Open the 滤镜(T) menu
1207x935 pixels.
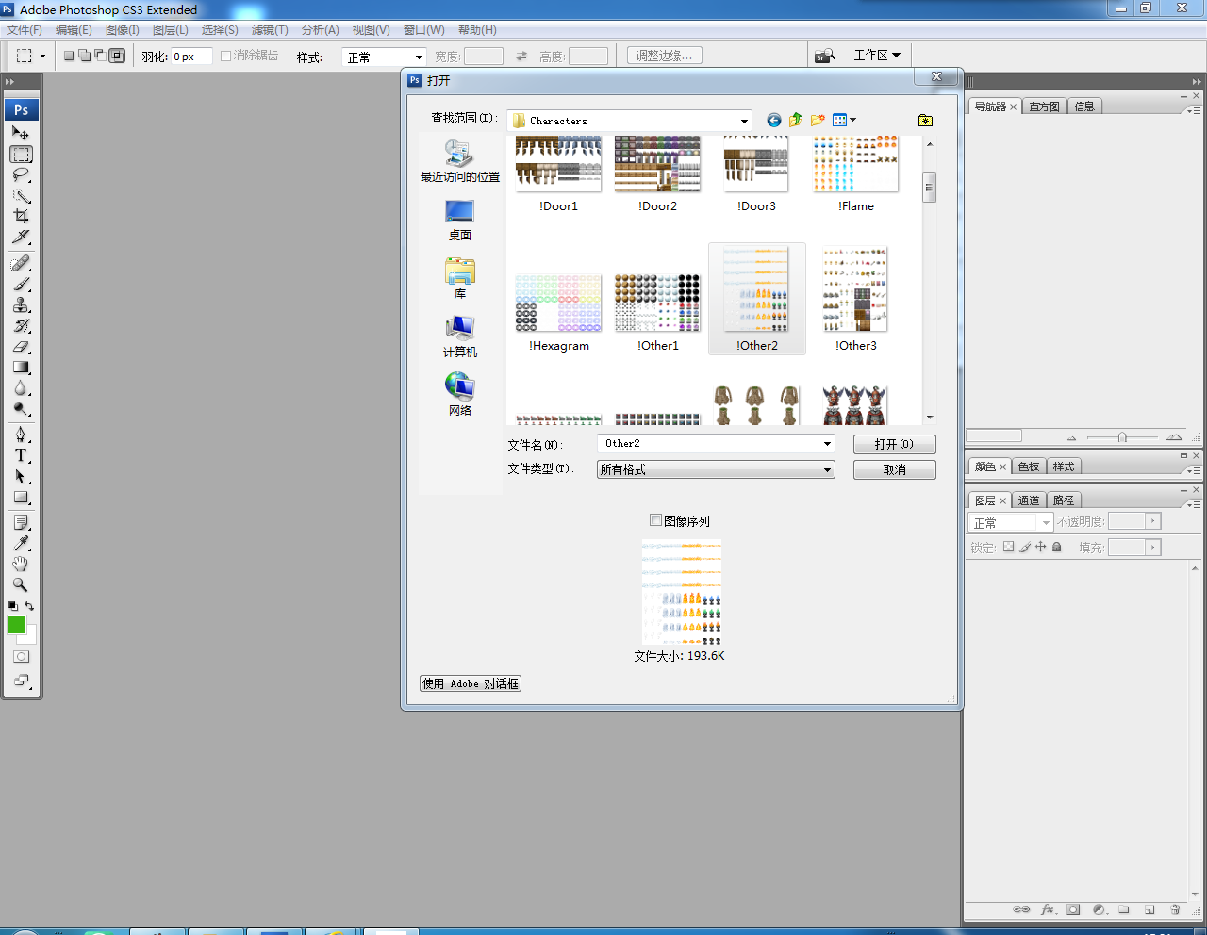click(270, 30)
